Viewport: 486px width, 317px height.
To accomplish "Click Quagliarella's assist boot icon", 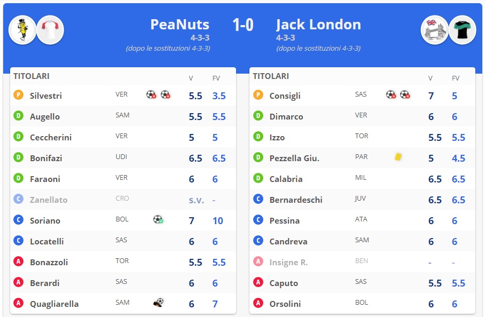I will tap(158, 303).
